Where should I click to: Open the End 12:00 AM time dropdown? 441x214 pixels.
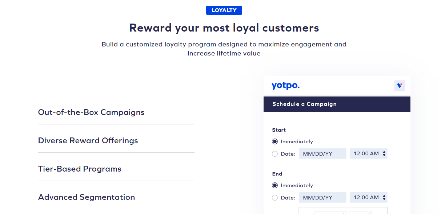click(x=369, y=198)
